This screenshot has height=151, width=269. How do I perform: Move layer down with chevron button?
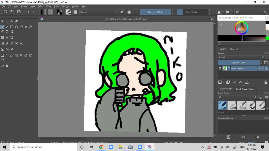click(x=234, y=82)
